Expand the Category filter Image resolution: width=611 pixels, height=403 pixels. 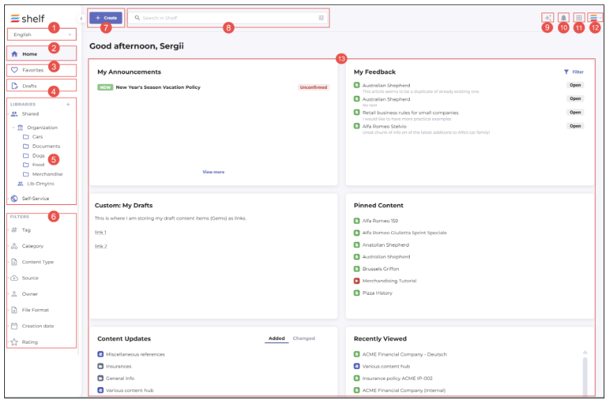(8, 246)
